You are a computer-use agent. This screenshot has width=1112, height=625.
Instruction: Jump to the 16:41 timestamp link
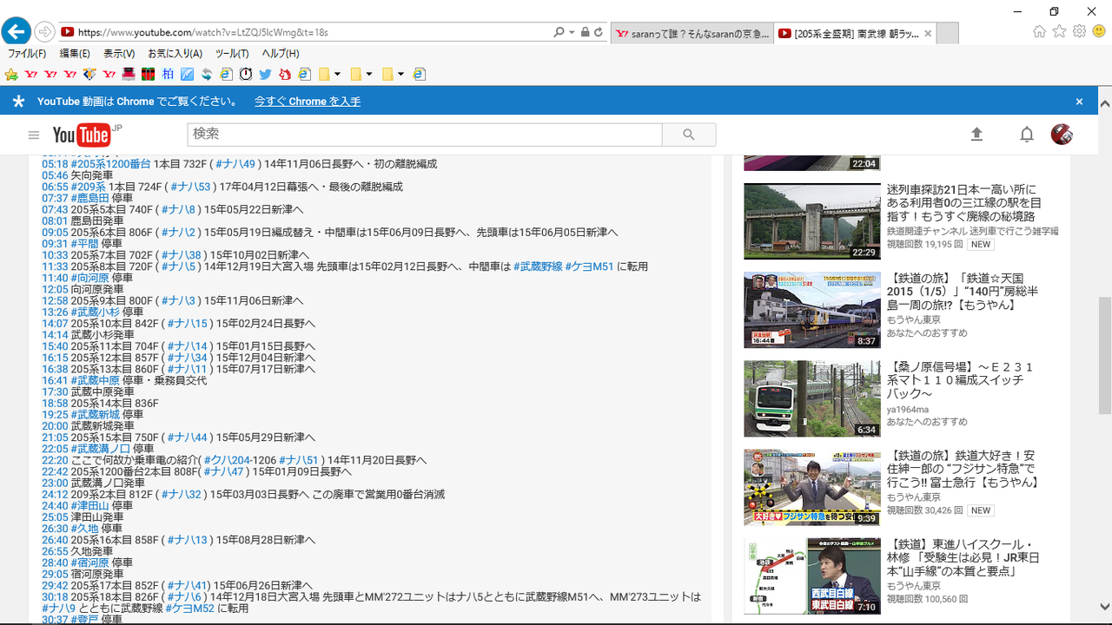coord(55,380)
